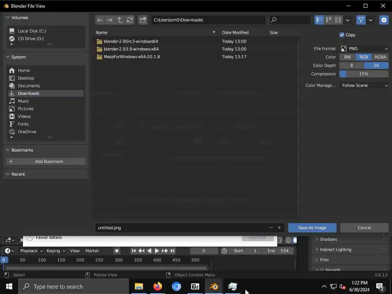392x294 pixels.
Task: Click the untitled.png filename field
Action: click(x=181, y=228)
